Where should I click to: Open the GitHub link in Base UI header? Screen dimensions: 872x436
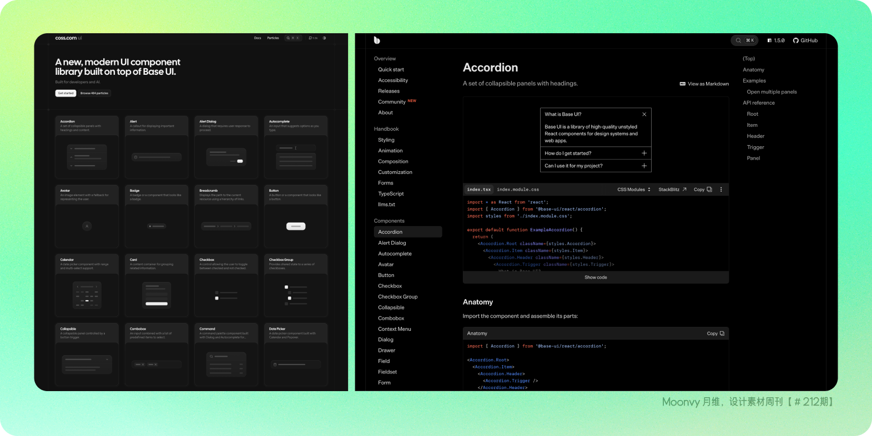[805, 40]
